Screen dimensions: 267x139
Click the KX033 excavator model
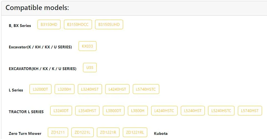pos(87,46)
